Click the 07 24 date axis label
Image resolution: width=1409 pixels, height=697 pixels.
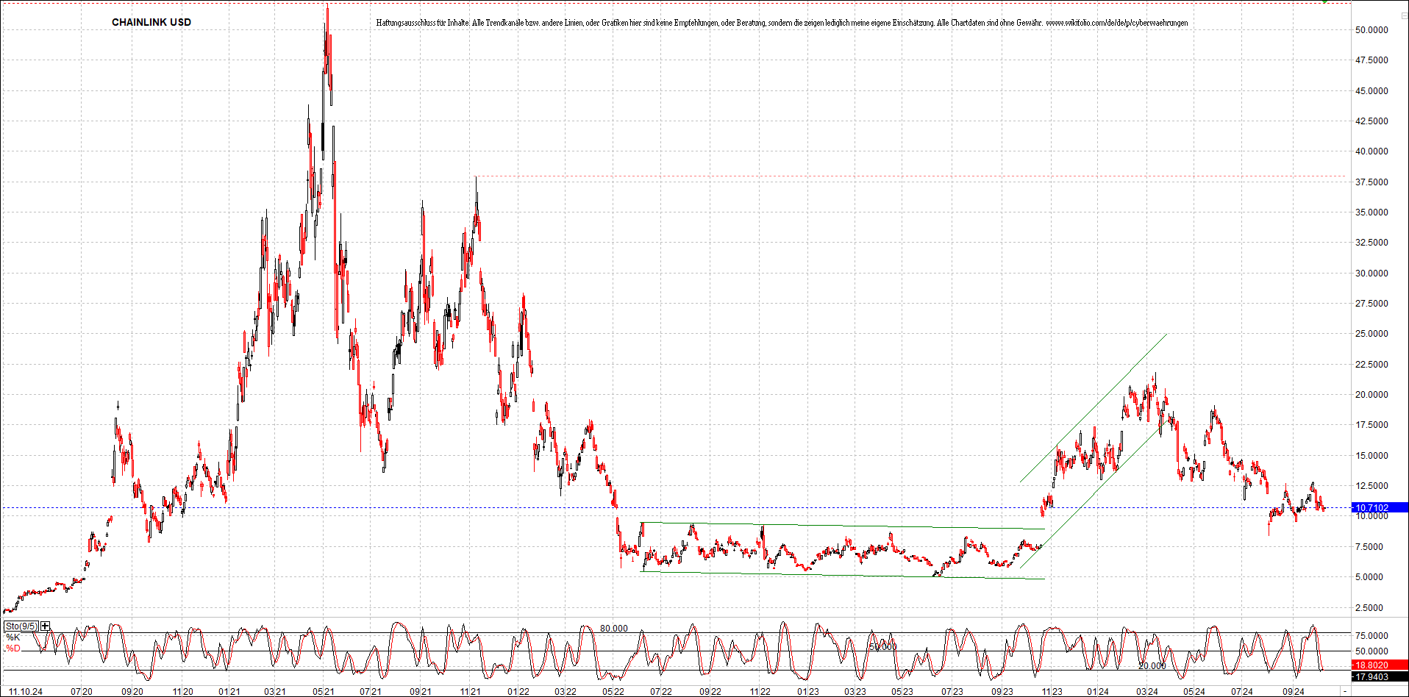point(1242,692)
